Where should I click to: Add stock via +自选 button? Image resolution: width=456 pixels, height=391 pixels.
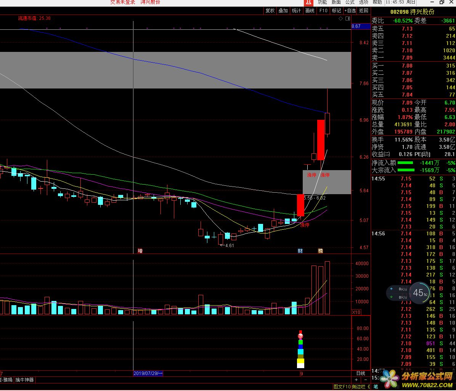[x=350, y=11]
